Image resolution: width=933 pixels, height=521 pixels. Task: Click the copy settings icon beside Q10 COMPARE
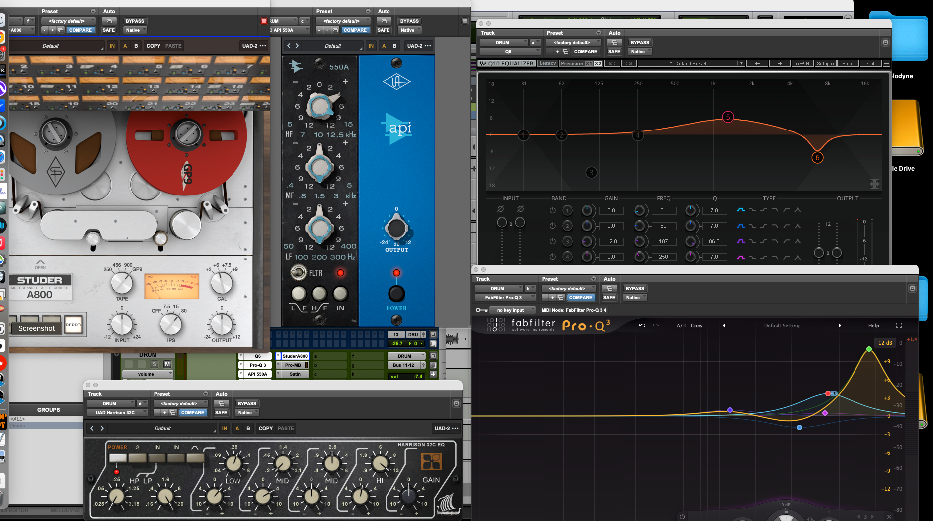click(x=565, y=52)
